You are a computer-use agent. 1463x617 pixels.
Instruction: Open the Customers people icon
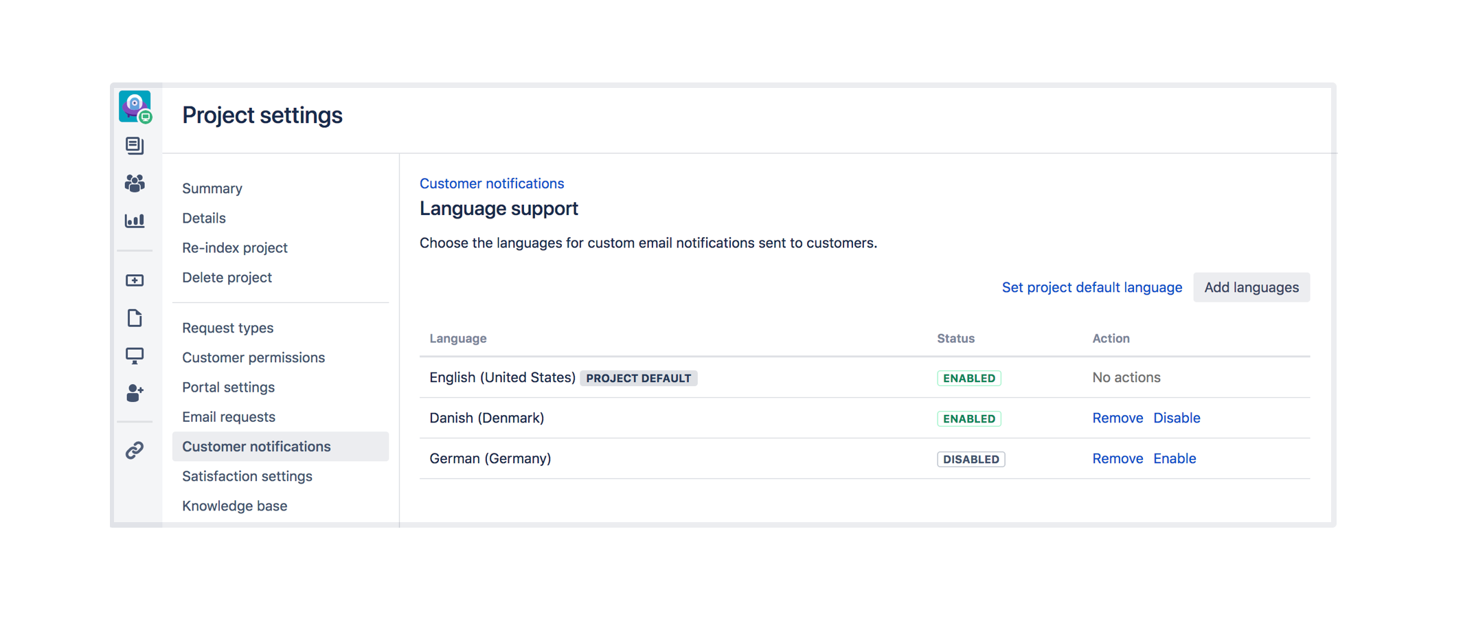click(135, 183)
